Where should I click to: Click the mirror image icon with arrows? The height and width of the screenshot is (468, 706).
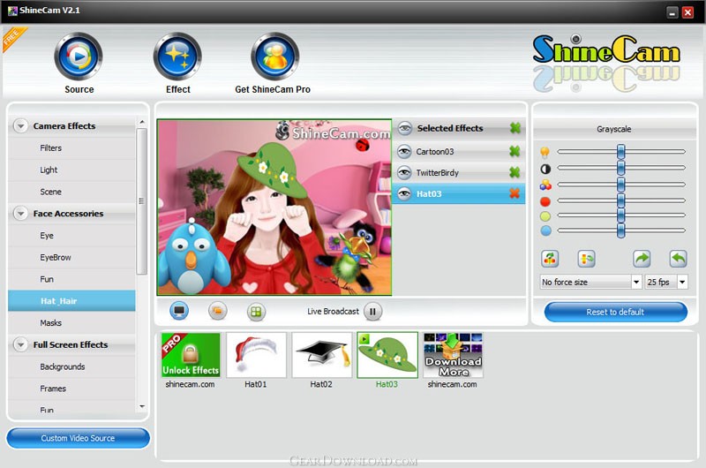coord(586,259)
